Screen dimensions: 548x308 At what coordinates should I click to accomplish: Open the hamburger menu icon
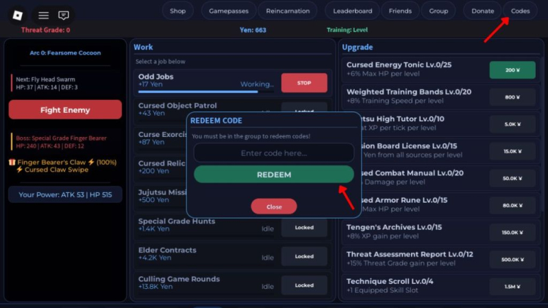tap(43, 15)
